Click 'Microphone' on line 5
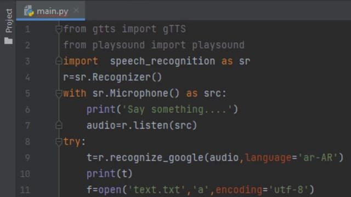Screen dimensions: 351x197 tap(139, 94)
